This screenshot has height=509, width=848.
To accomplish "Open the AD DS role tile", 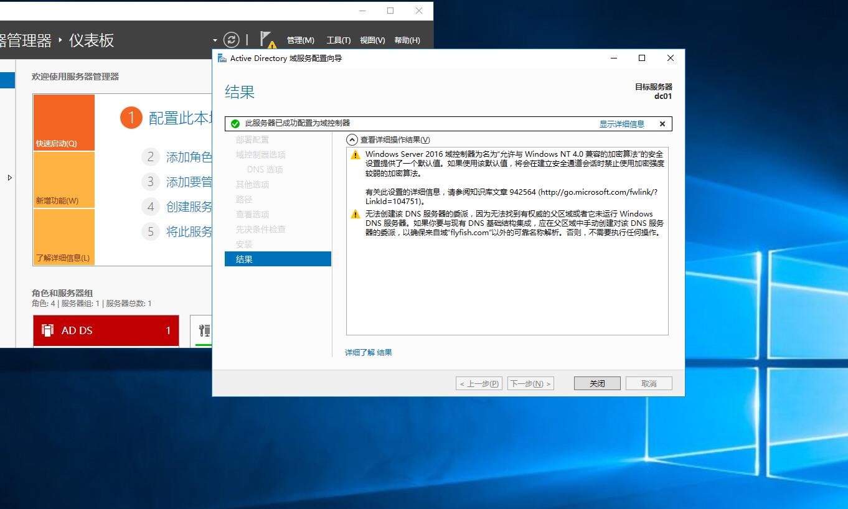I will (106, 330).
